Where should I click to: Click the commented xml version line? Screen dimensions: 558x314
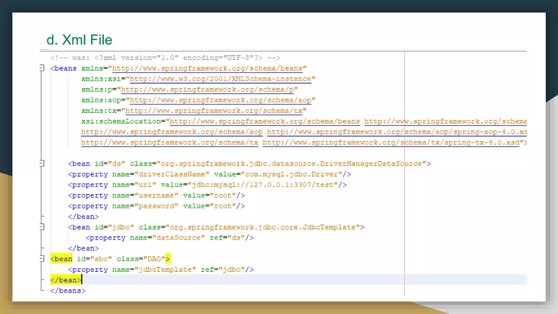(x=165, y=58)
